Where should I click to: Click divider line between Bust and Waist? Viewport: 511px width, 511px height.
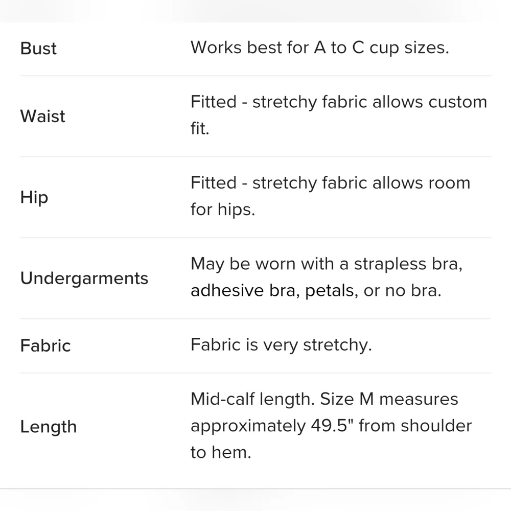tap(255, 76)
